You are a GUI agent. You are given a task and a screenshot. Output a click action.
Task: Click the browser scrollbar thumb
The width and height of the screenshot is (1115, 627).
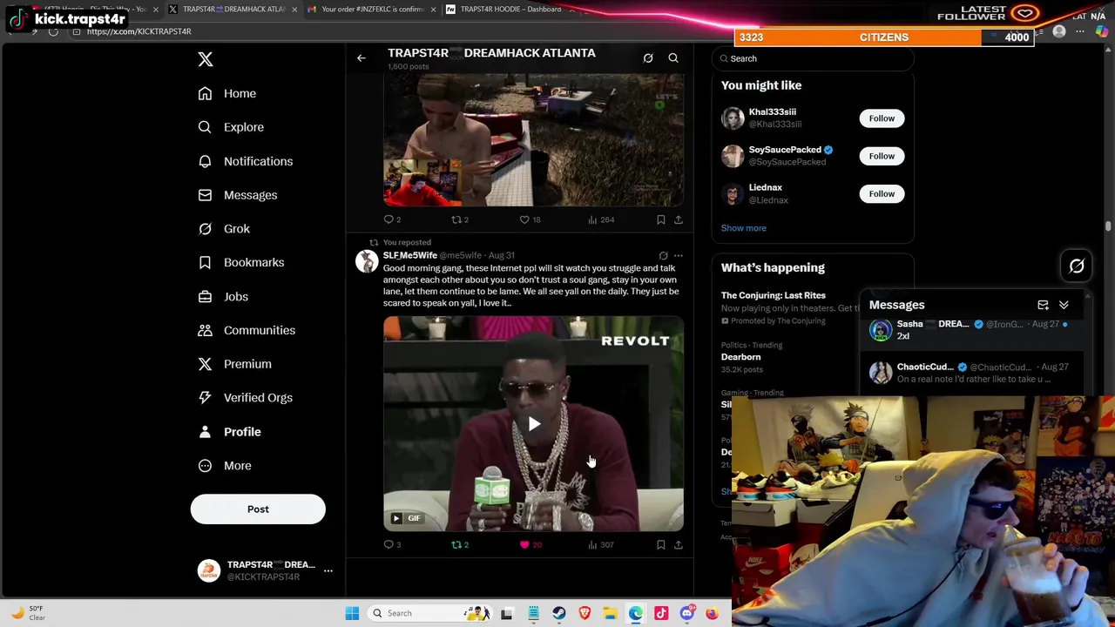click(1108, 226)
